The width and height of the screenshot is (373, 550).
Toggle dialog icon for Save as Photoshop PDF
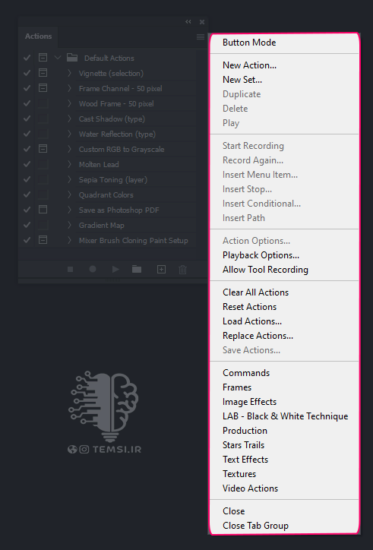pos(43,210)
